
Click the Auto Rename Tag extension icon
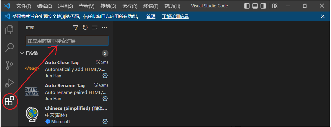tap(32, 91)
